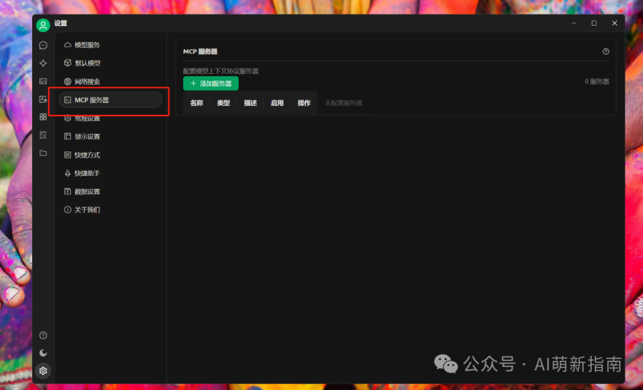643x390 pixels.
Task: Open the knowledge base icon
Action: (42, 135)
